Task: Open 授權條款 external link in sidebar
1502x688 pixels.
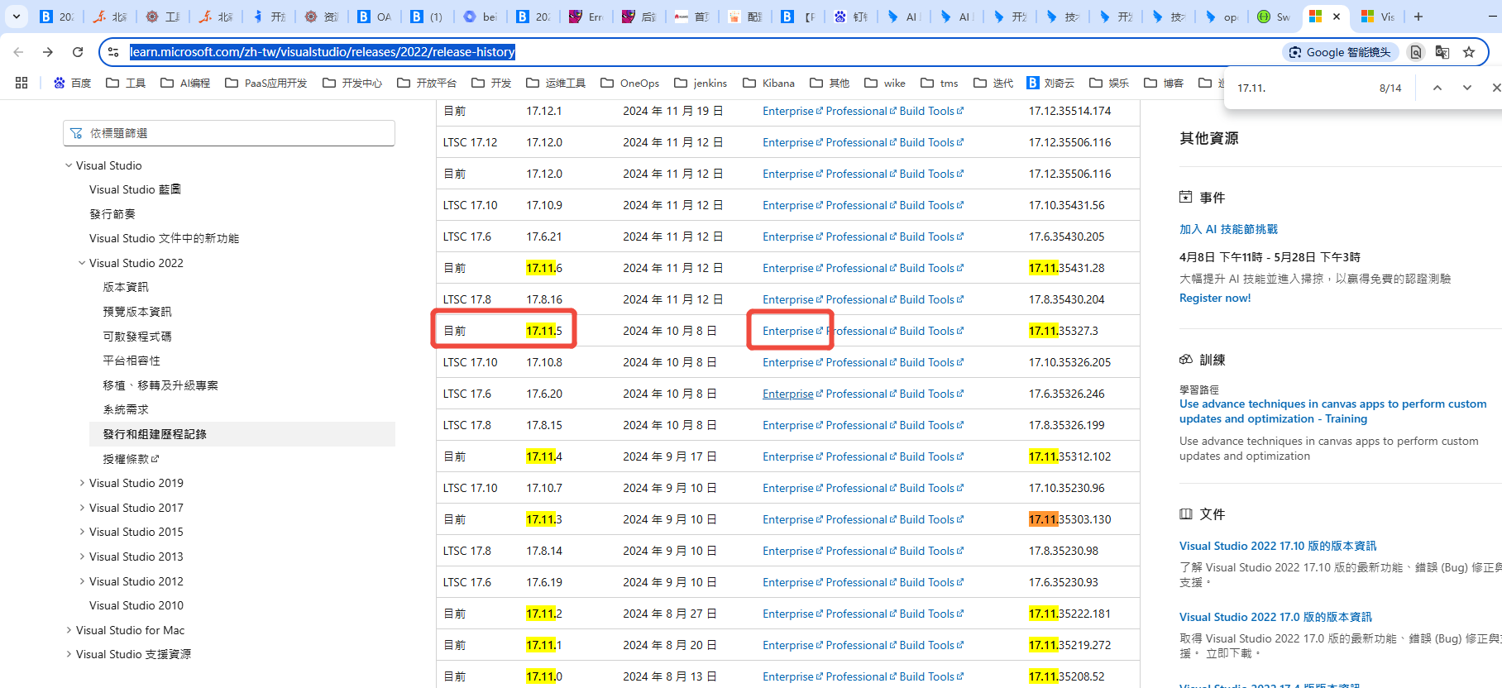Action: pyautogui.click(x=131, y=459)
